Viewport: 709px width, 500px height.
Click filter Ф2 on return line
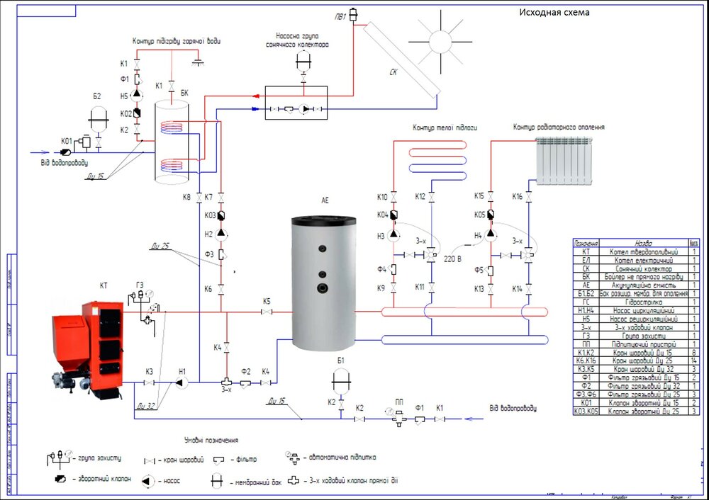(x=245, y=383)
